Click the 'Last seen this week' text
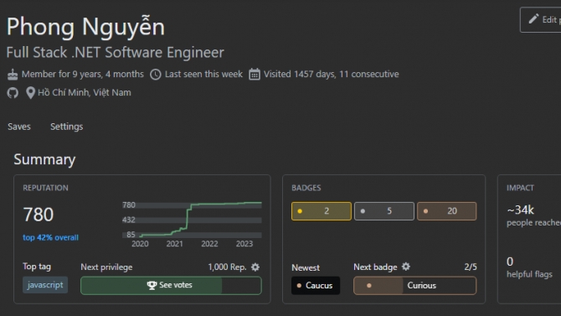 click(203, 74)
